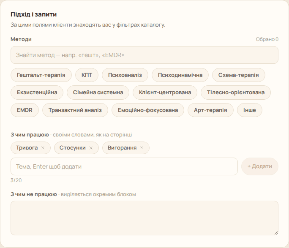Pick the Емоційно-фокусована chip
289x248 pixels.
(x=148, y=110)
